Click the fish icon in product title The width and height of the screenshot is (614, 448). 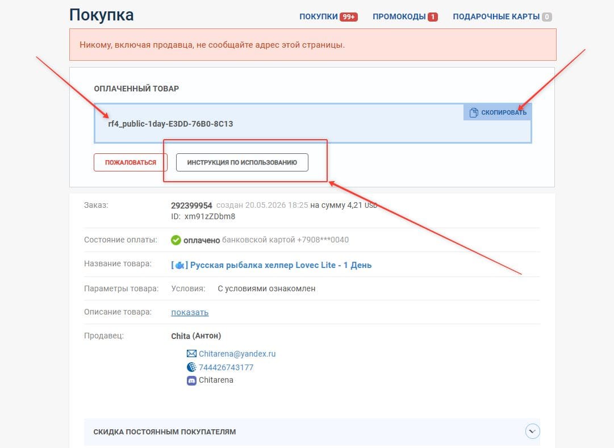(179, 266)
